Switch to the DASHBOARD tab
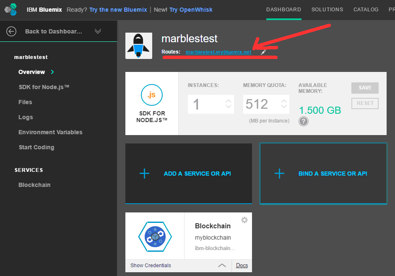This screenshot has height=276, width=395. (283, 10)
